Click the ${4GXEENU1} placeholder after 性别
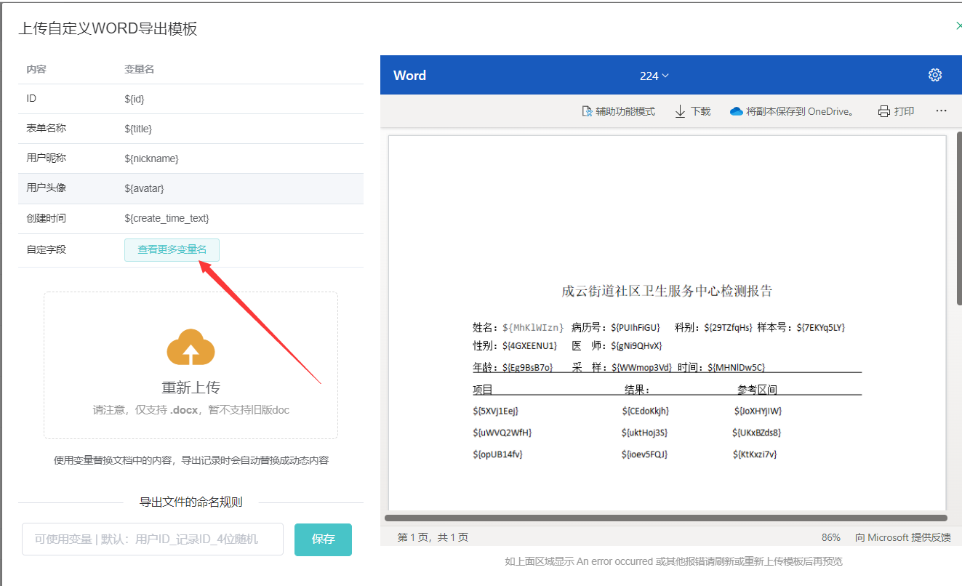Viewport: 962px width, 586px height. 529,345
